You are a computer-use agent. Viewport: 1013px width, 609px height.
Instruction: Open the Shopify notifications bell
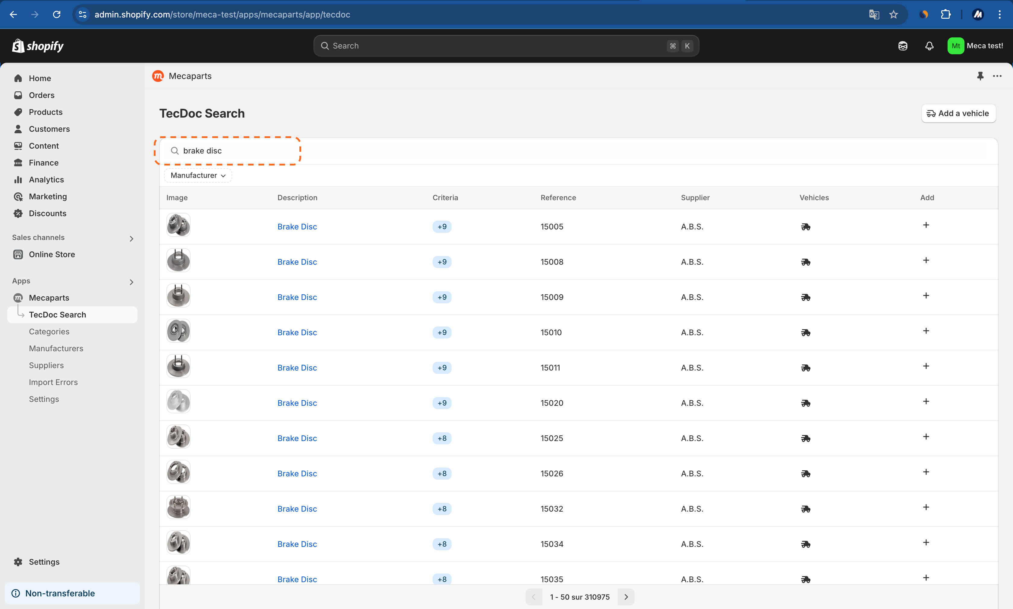pyautogui.click(x=929, y=46)
